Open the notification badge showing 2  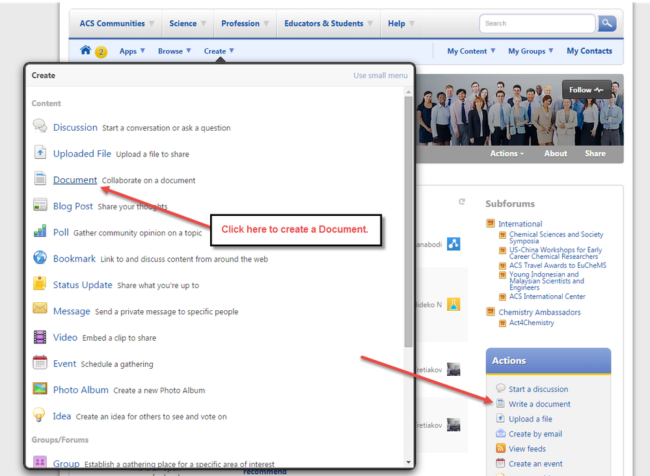tap(101, 52)
